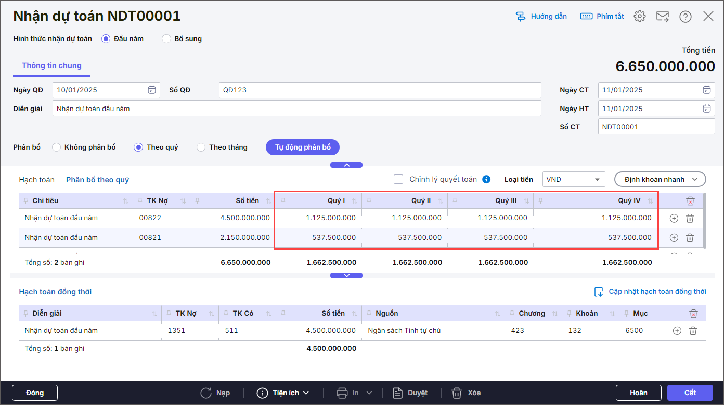Switch to Phân bổ theo quý tab
Image resolution: width=724 pixels, height=405 pixels.
coord(97,180)
